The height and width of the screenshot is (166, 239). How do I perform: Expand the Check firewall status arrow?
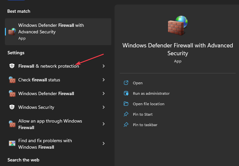point(103,80)
